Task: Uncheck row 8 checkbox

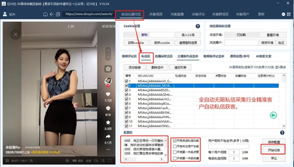Action: click(x=126, y=113)
